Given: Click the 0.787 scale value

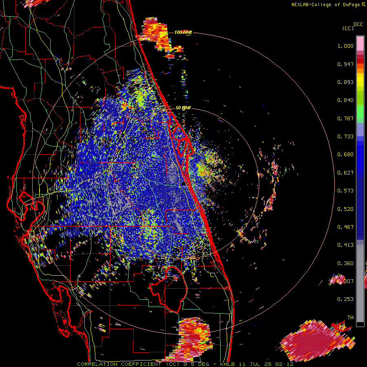Looking at the screenshot, I should [345, 118].
